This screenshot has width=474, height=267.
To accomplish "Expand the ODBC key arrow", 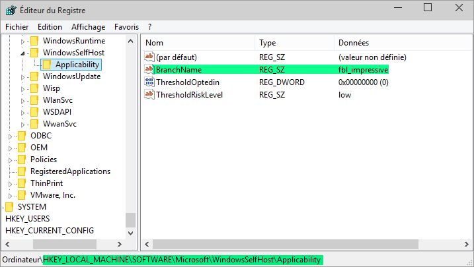I will click(x=11, y=136).
